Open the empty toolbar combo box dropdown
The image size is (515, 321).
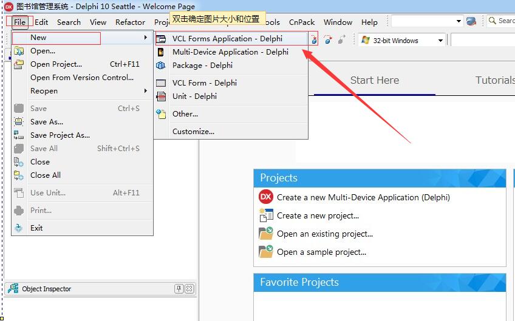pyautogui.click(x=459, y=21)
